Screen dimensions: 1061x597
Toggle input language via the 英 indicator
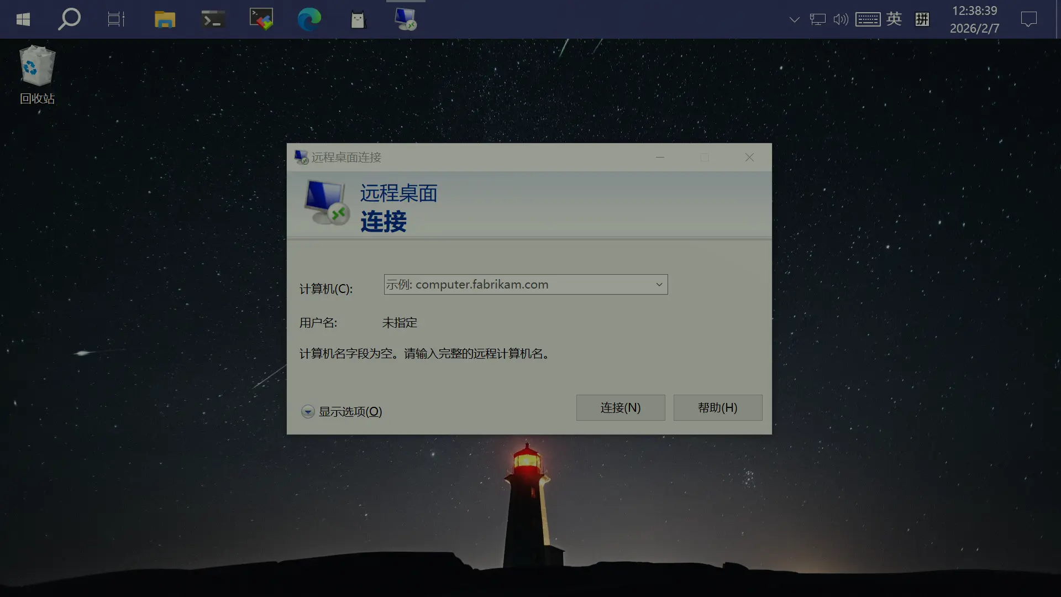coord(894,19)
